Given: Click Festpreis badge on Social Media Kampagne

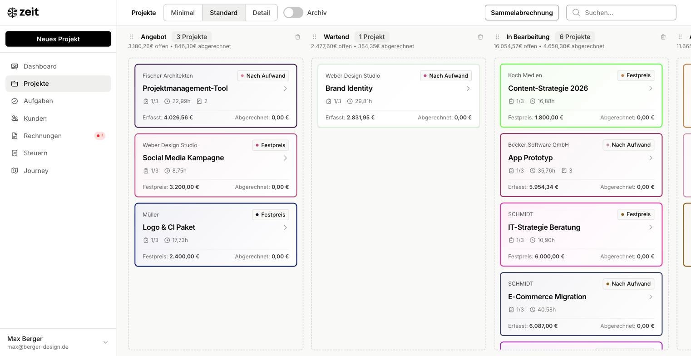Looking at the screenshot, I should tap(271, 145).
